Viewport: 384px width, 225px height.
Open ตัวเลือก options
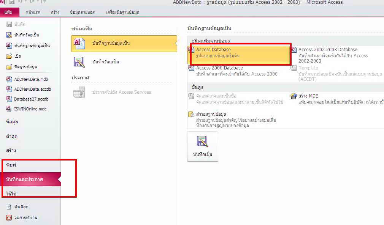[17, 207]
